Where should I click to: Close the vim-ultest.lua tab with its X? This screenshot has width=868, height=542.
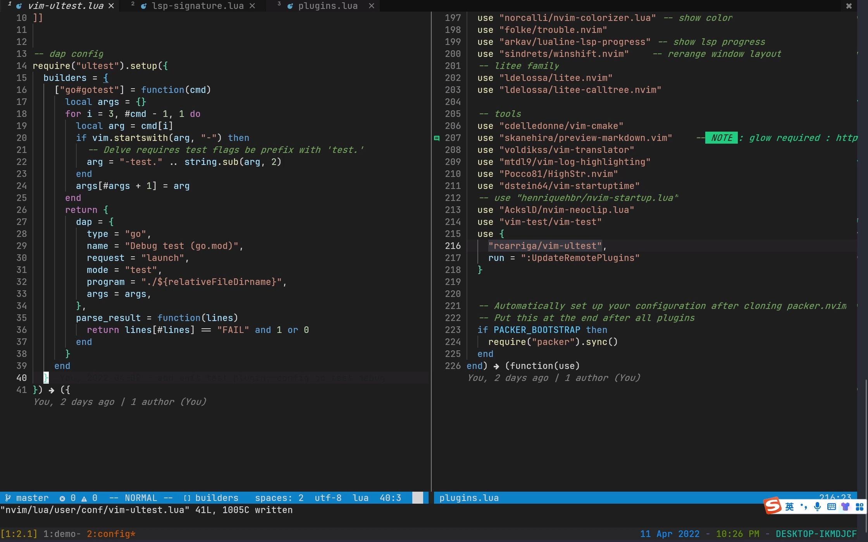(111, 6)
